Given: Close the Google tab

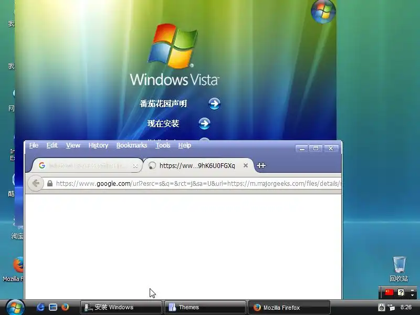Looking at the screenshot, I should [135, 166].
